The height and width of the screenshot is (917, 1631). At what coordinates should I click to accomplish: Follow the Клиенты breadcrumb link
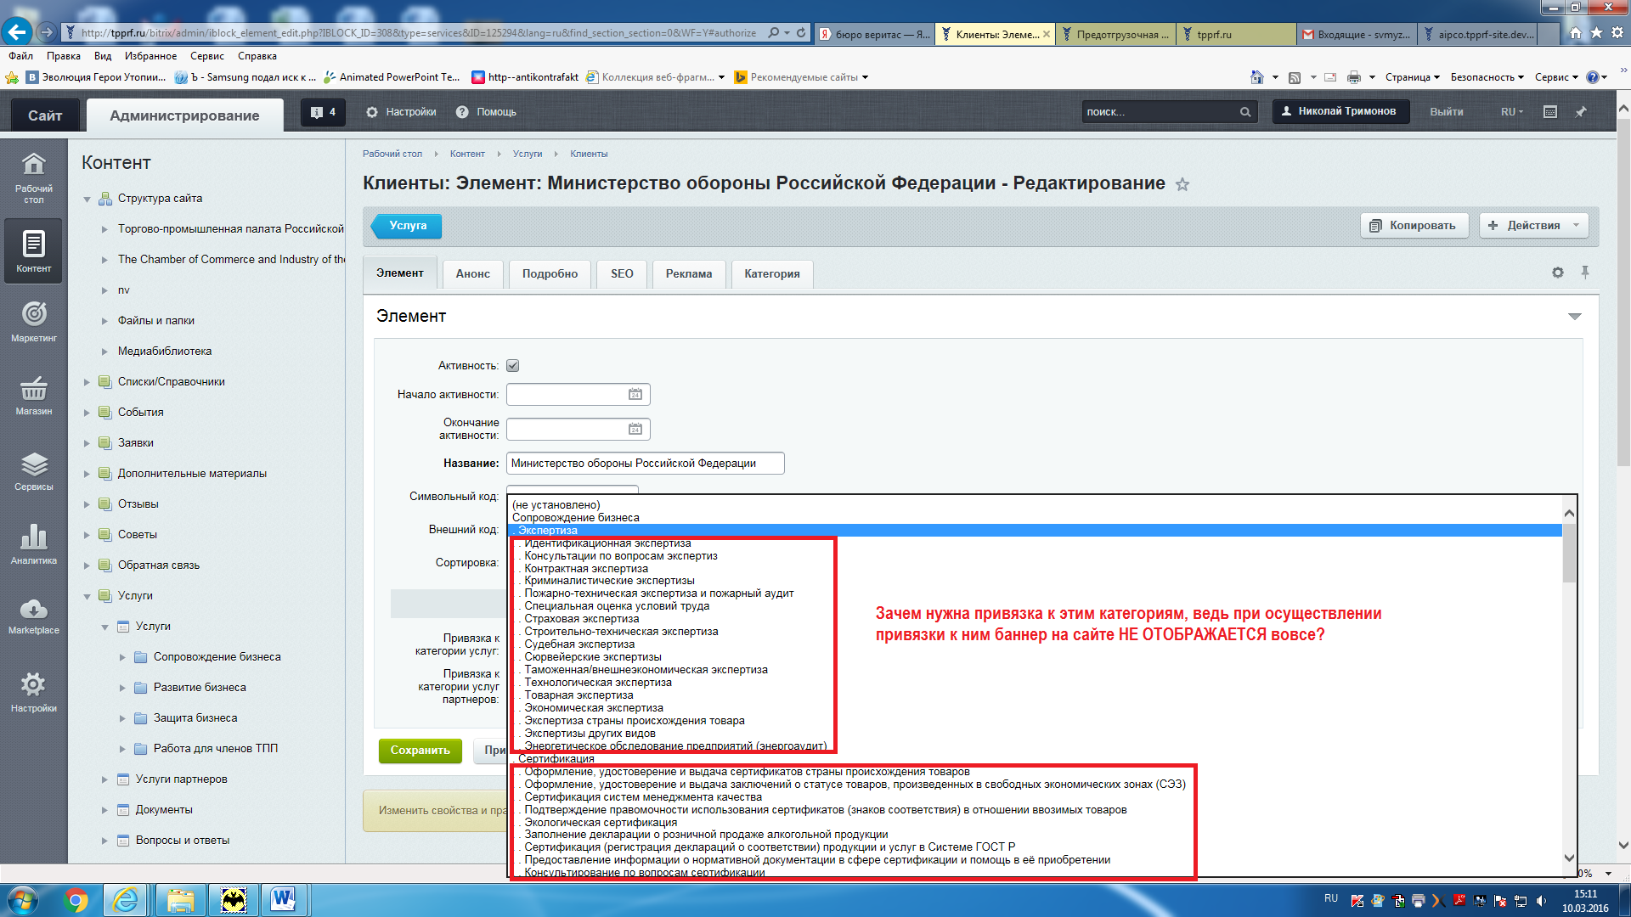coord(589,155)
